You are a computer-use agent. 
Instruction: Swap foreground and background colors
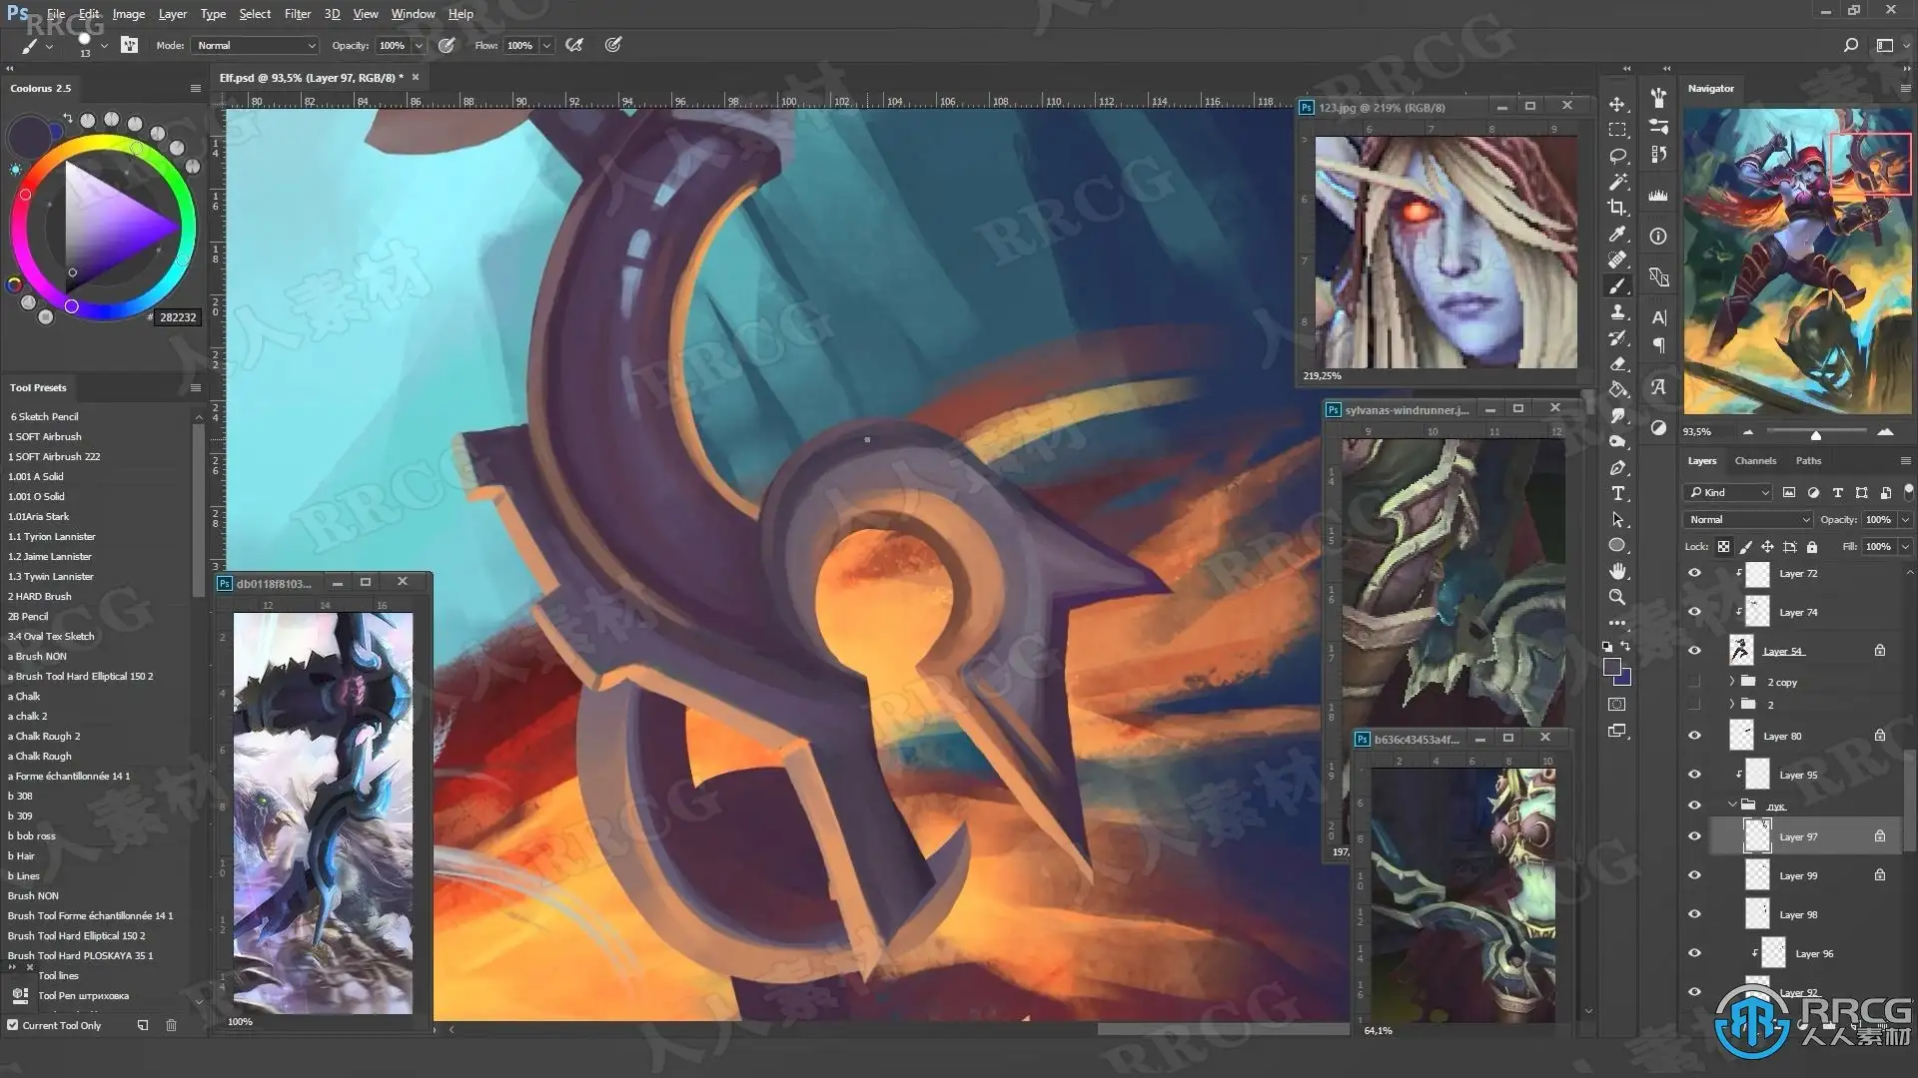(x=1625, y=647)
